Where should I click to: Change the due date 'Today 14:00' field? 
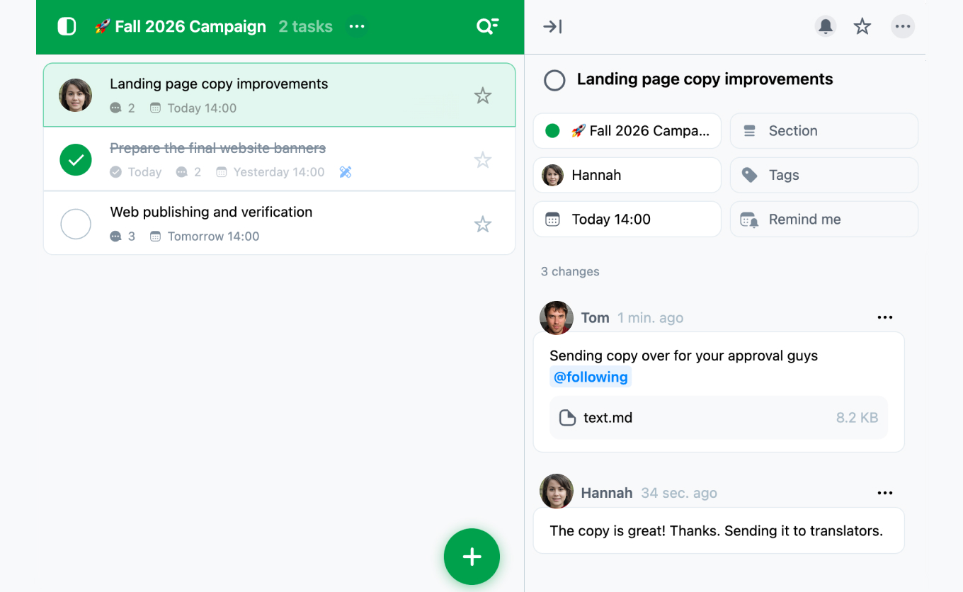pos(627,220)
